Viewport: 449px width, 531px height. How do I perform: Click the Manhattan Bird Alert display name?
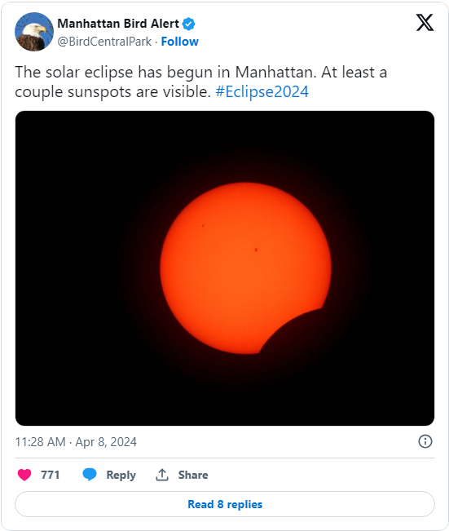click(118, 24)
